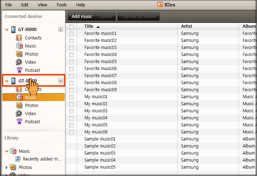Open the Recently added music playlist

coord(42,159)
